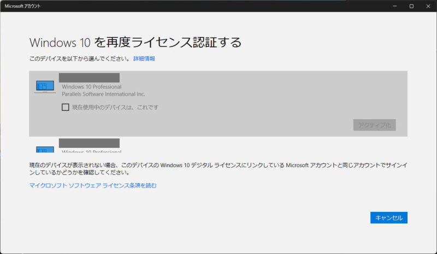
Task: Click the アクティブ化 button
Action: [x=374, y=125]
